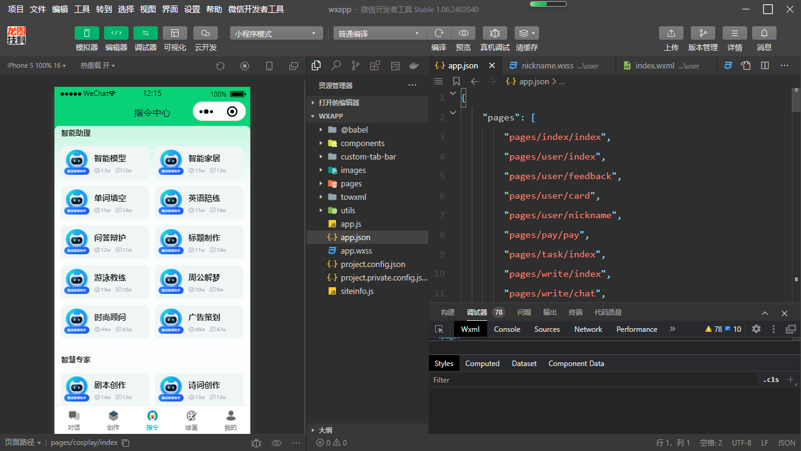Open Version Management icon
801x451 pixels.
click(703, 33)
